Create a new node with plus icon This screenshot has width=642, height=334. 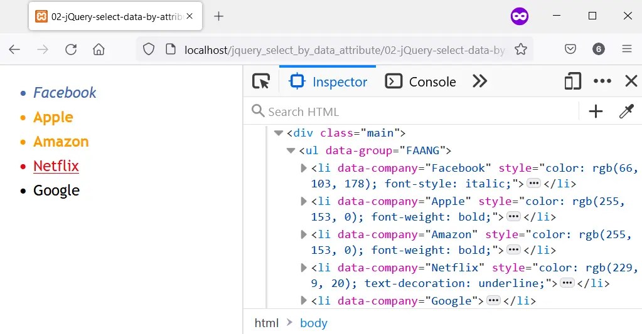pyautogui.click(x=596, y=111)
